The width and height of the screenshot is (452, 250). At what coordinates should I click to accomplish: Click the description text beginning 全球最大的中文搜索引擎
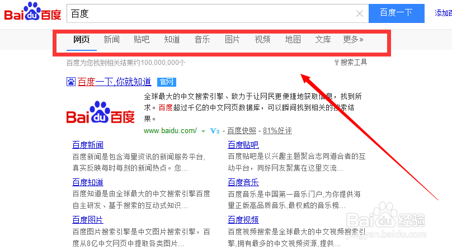tap(253, 107)
